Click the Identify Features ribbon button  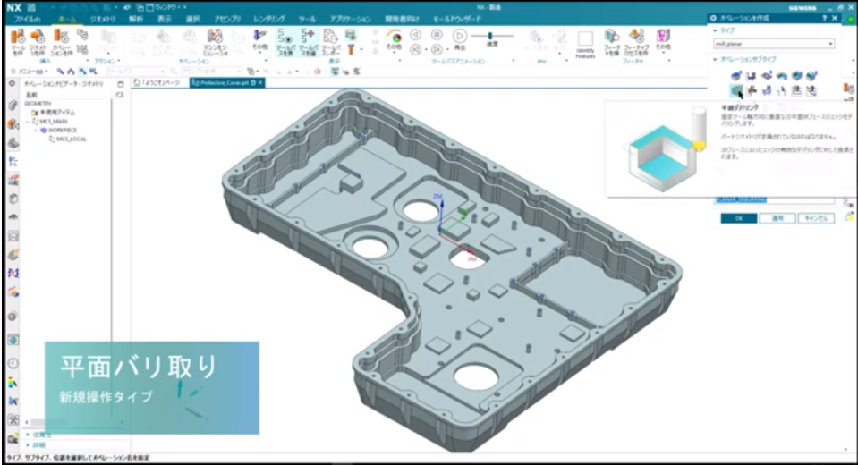(x=585, y=45)
